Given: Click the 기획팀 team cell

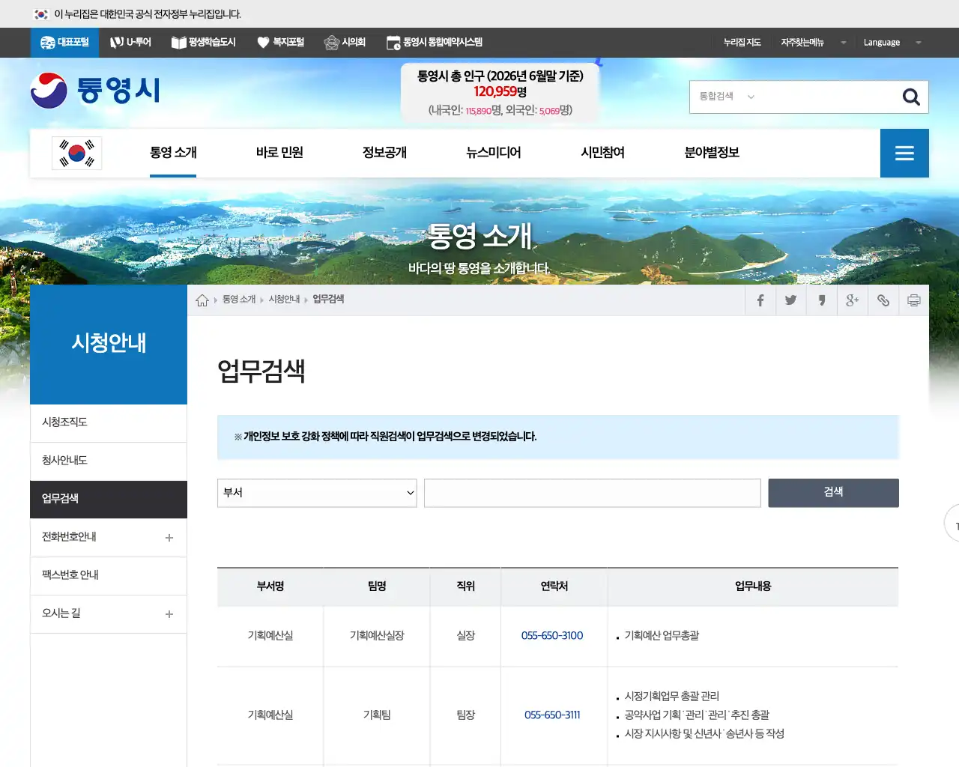Looking at the screenshot, I should tap(377, 715).
